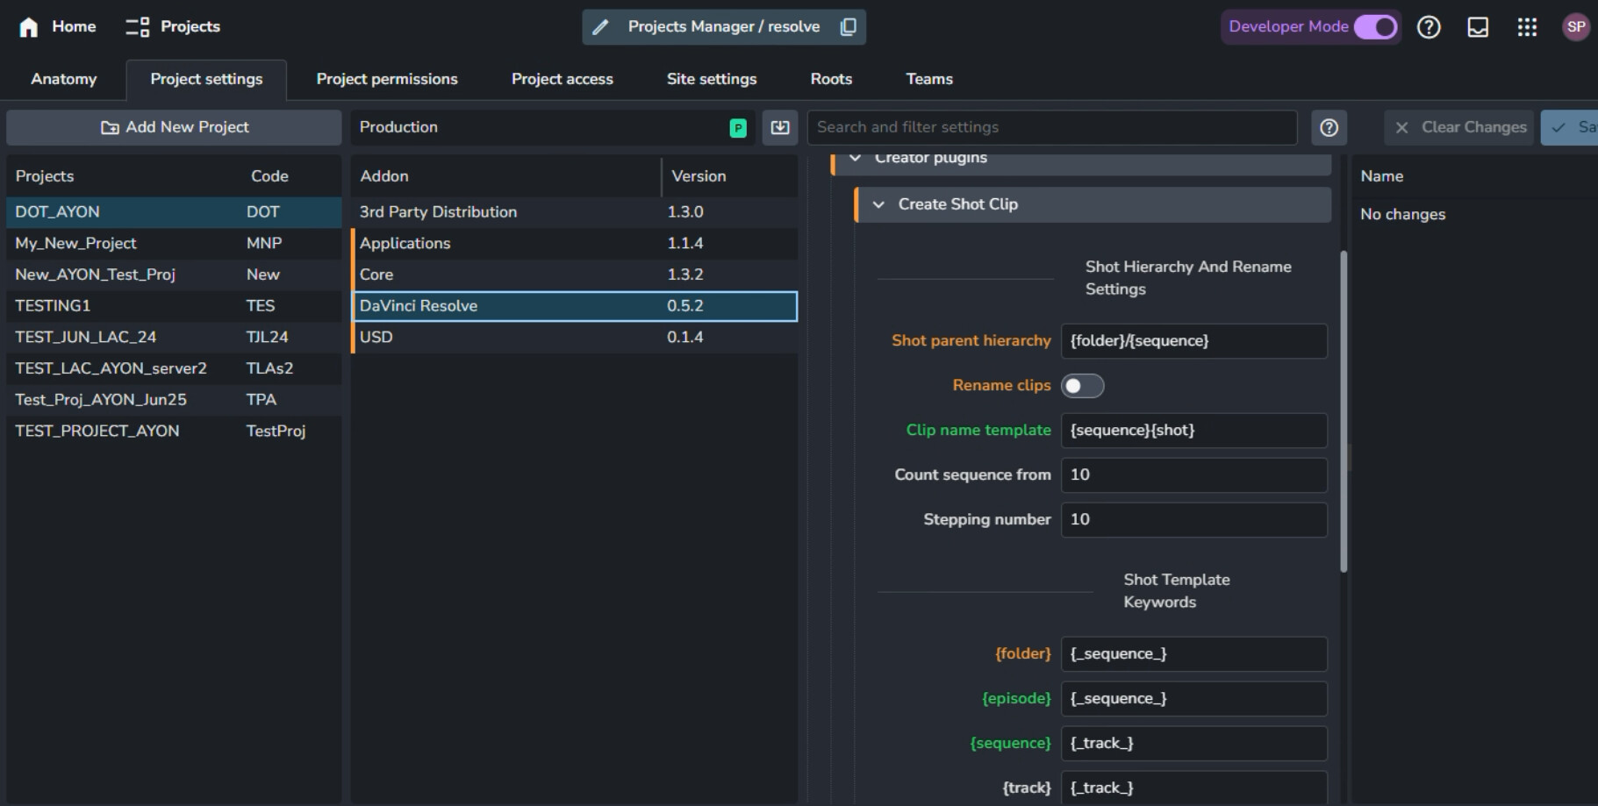Screen dimensions: 1598x806
Task: Open the app grid menu icon
Action: (x=1527, y=27)
